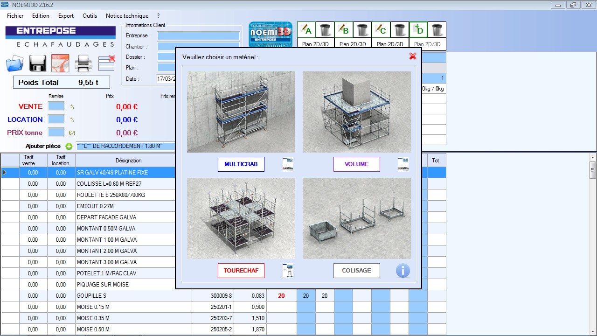The width and height of the screenshot is (597, 336).
Task: Click the VENTE remise percentage field
Action: click(56, 106)
